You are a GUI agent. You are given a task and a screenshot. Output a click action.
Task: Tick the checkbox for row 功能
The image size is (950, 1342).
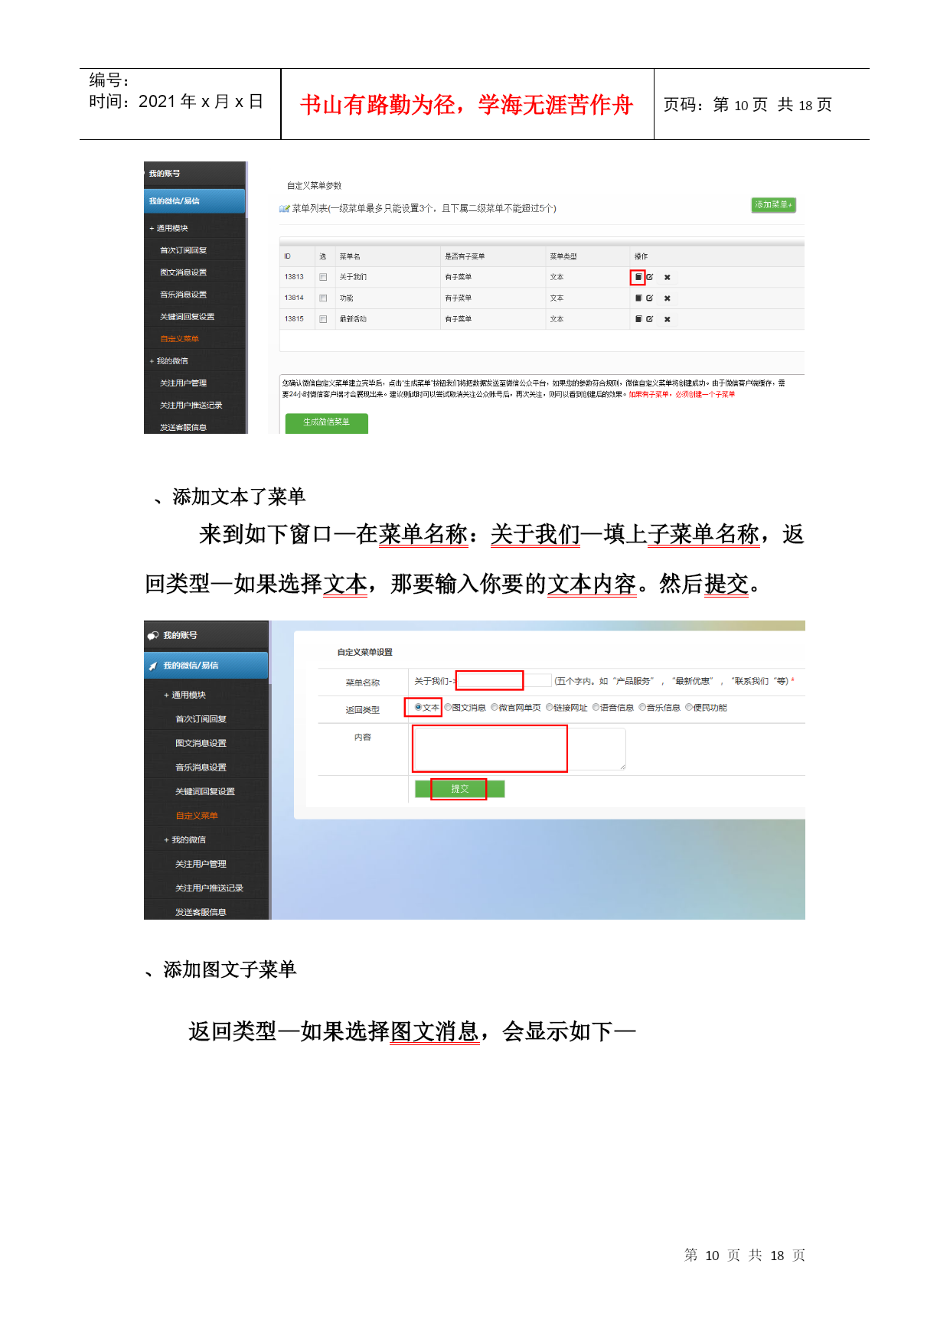click(323, 298)
